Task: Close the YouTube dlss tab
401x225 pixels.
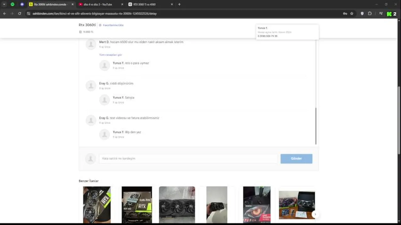Action: pyautogui.click(x=122, y=4)
